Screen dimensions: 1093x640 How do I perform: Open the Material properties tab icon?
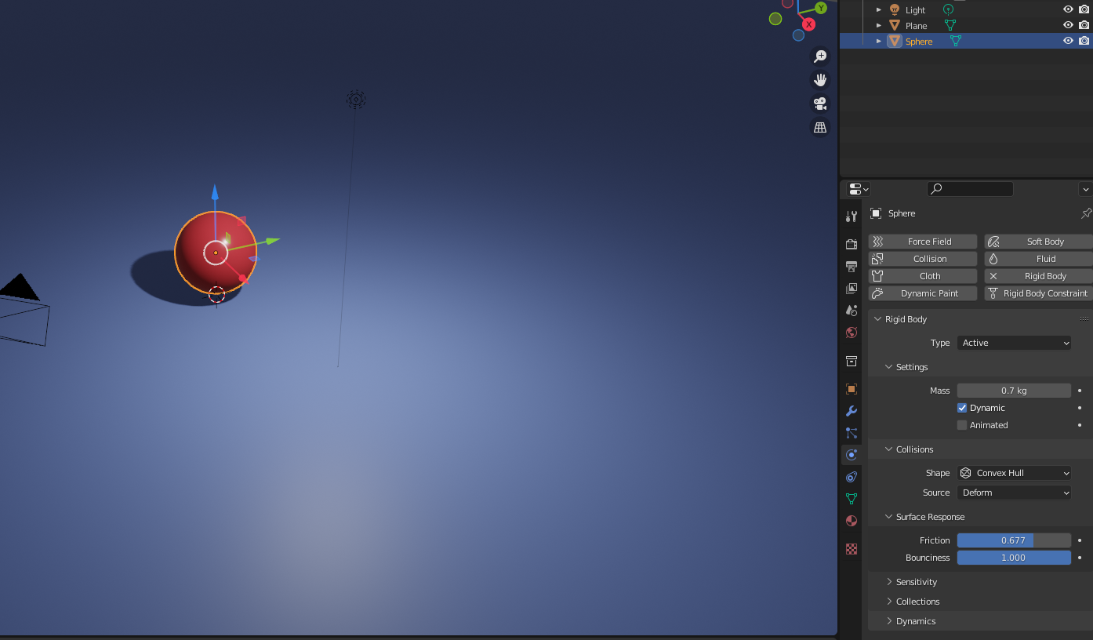[x=852, y=521]
